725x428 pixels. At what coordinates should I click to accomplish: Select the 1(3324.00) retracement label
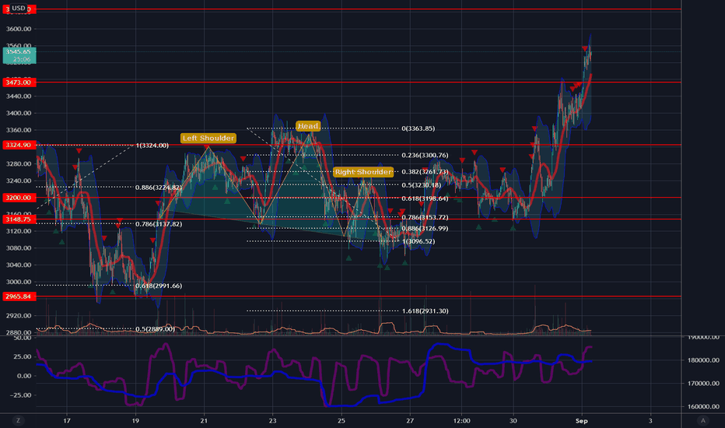(x=152, y=146)
